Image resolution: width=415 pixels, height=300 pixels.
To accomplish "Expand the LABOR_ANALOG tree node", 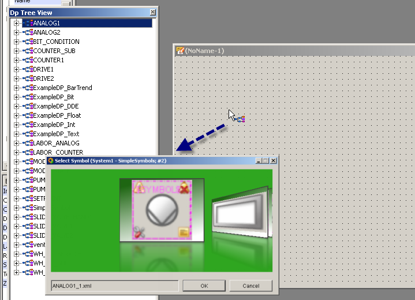I will [x=17, y=143].
